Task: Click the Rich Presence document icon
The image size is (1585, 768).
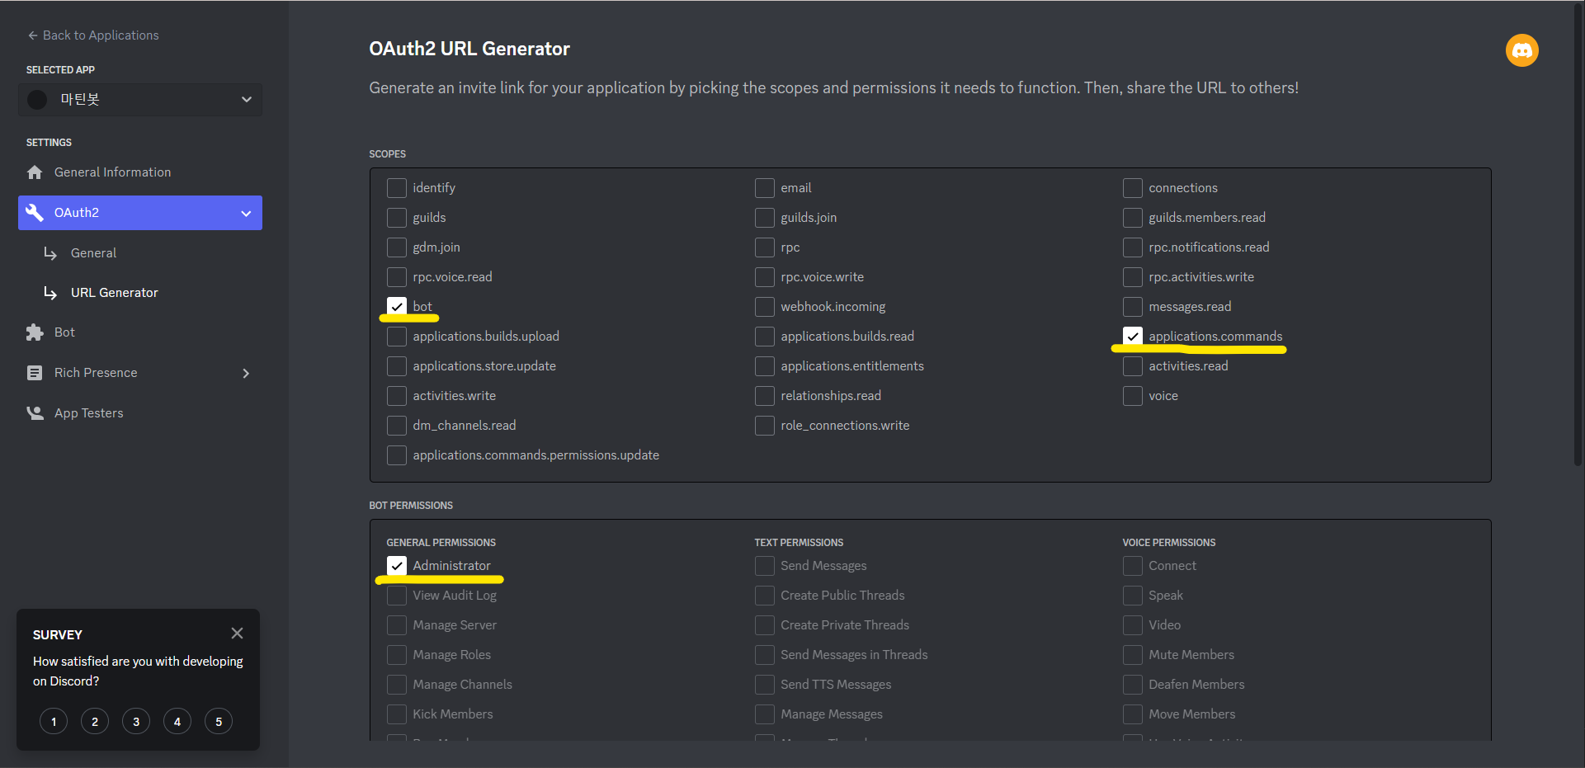Action: pyautogui.click(x=35, y=373)
